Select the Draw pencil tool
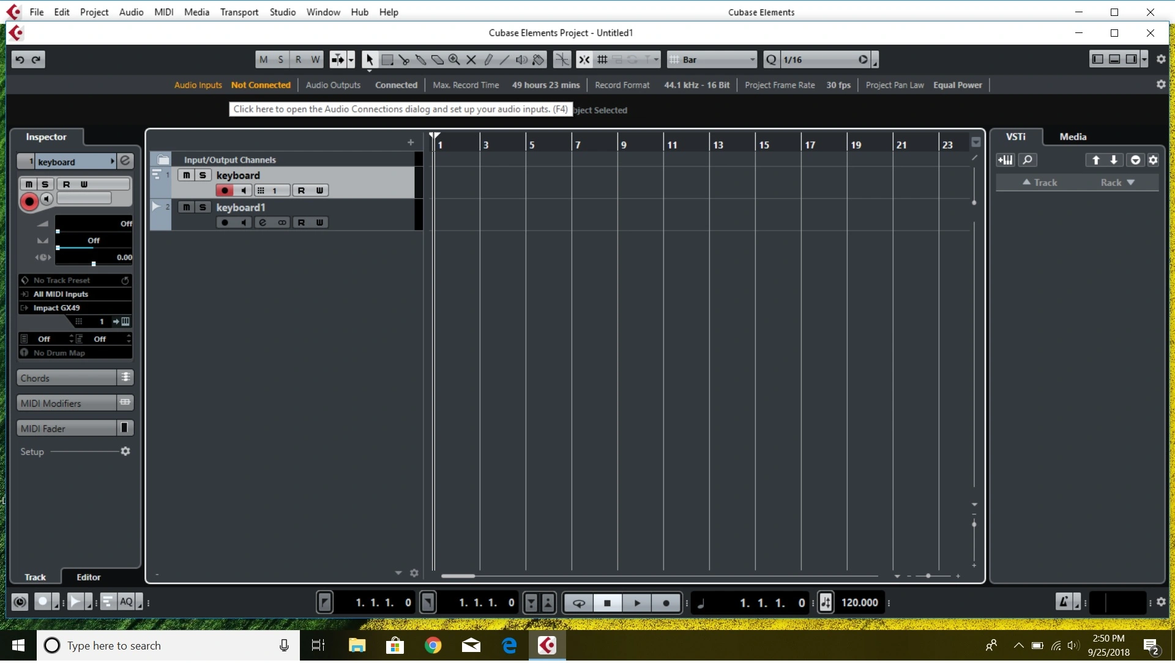Viewport: 1175px width, 663px height. pos(488,60)
